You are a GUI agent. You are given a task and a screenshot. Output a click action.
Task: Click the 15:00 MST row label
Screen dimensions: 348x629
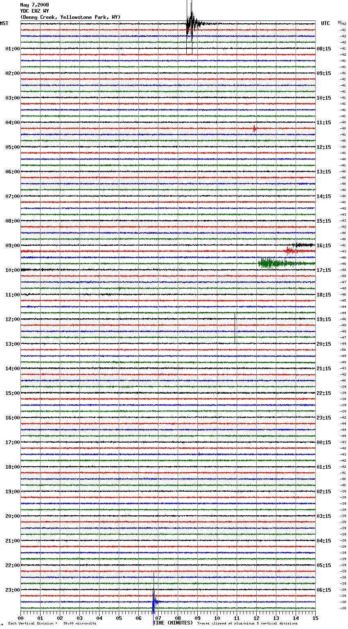point(12,393)
